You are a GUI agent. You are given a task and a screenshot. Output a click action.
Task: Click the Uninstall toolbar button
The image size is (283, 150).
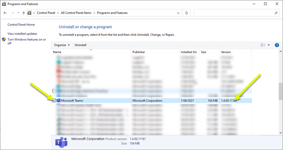81,45
